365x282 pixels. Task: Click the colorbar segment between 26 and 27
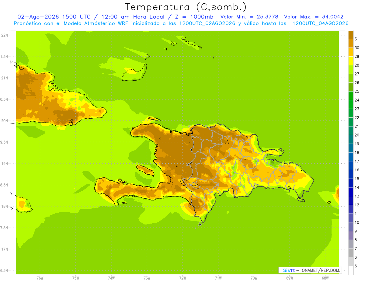[x=351, y=78]
